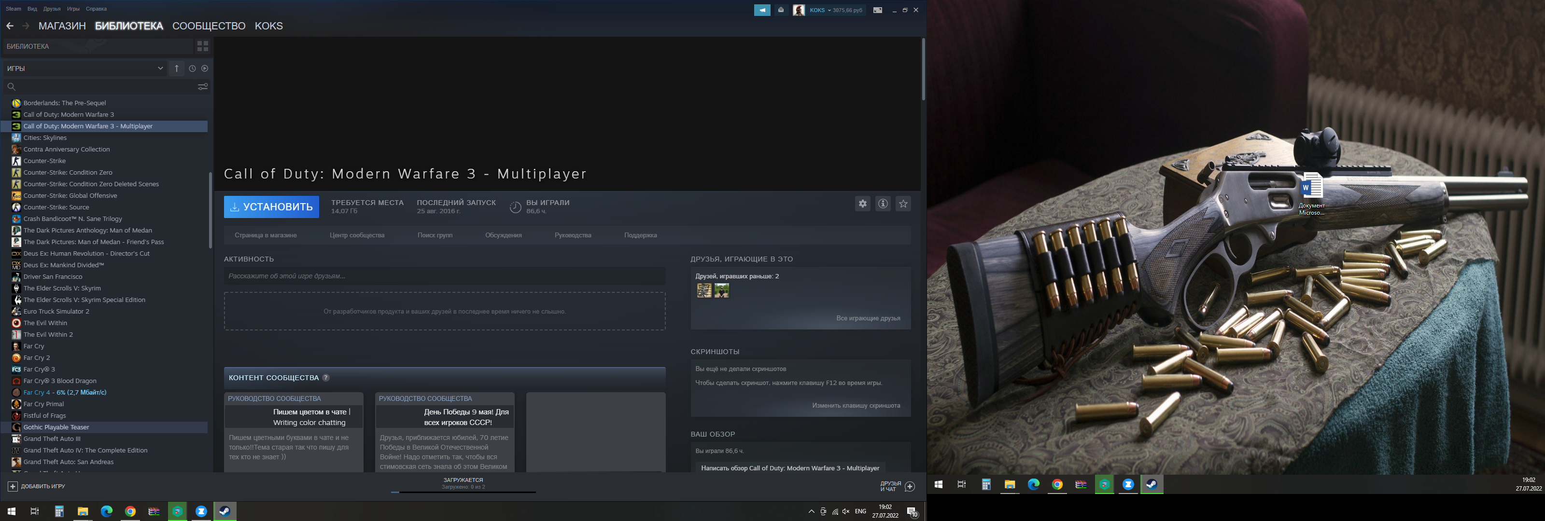Click plus icon for Добавить игру
The image size is (1545, 521).
pyautogui.click(x=13, y=486)
